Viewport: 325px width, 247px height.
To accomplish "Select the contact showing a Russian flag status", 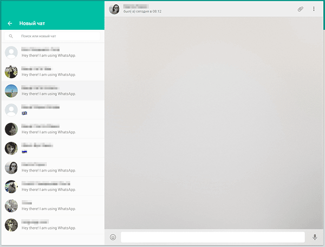I will click(53, 148).
